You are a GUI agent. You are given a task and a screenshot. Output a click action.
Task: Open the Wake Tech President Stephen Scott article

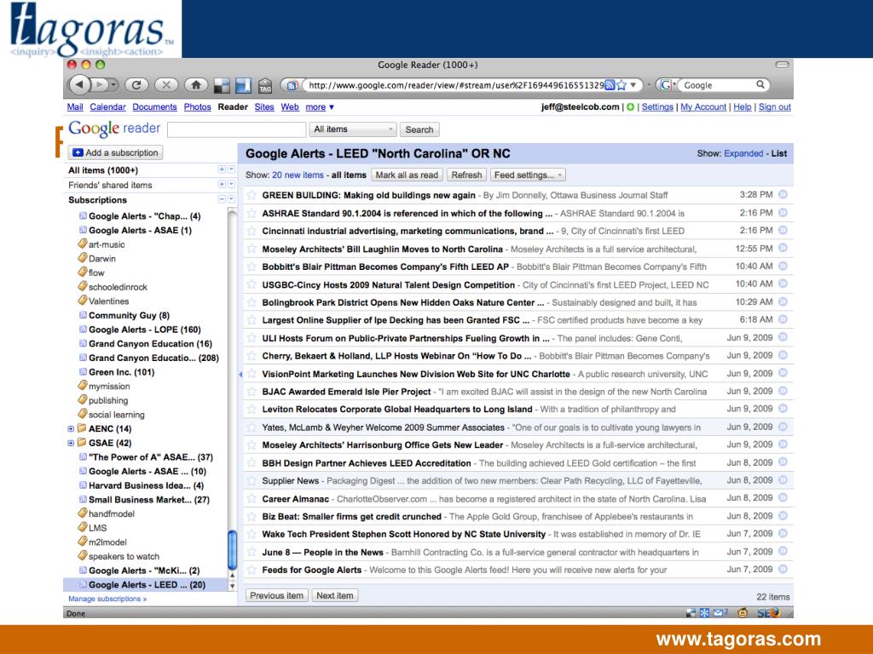point(403,535)
